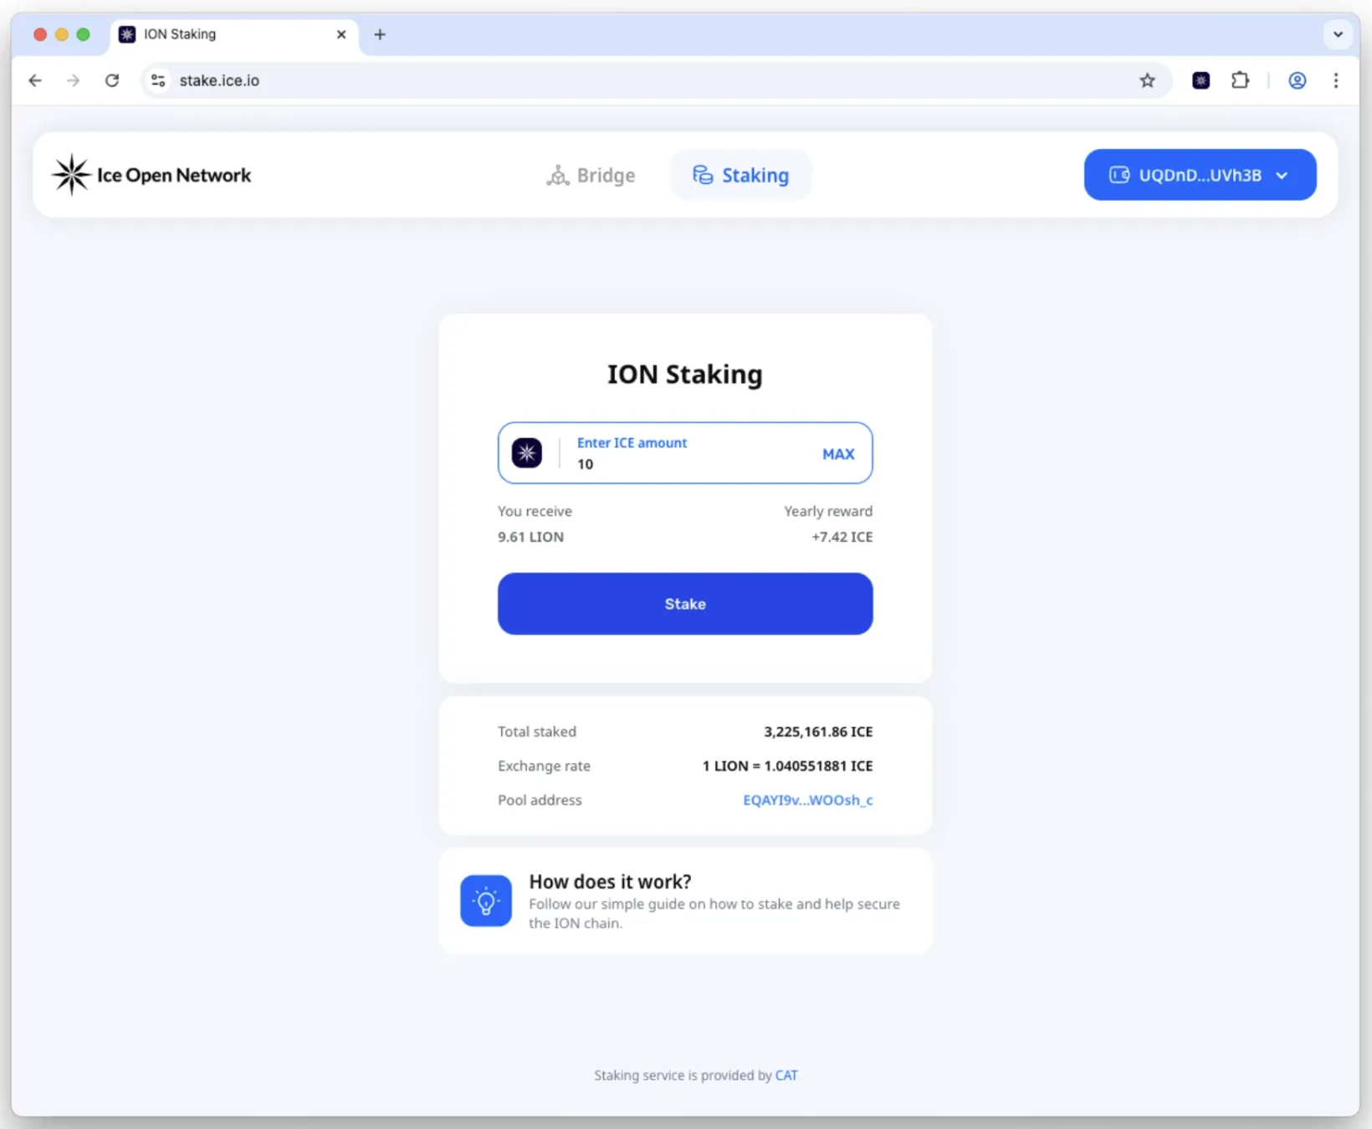Reload the staking page
Viewport: 1372px width, 1129px height.
click(x=112, y=80)
